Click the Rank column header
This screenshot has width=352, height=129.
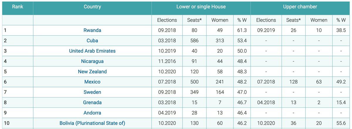point(18,6)
